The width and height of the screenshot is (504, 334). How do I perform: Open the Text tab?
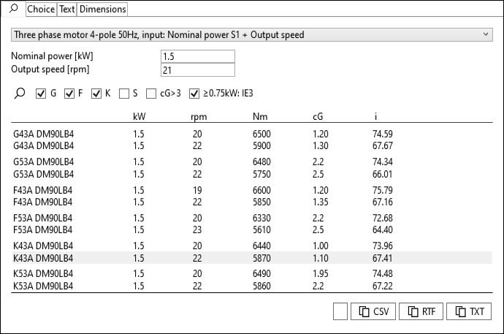click(x=66, y=10)
